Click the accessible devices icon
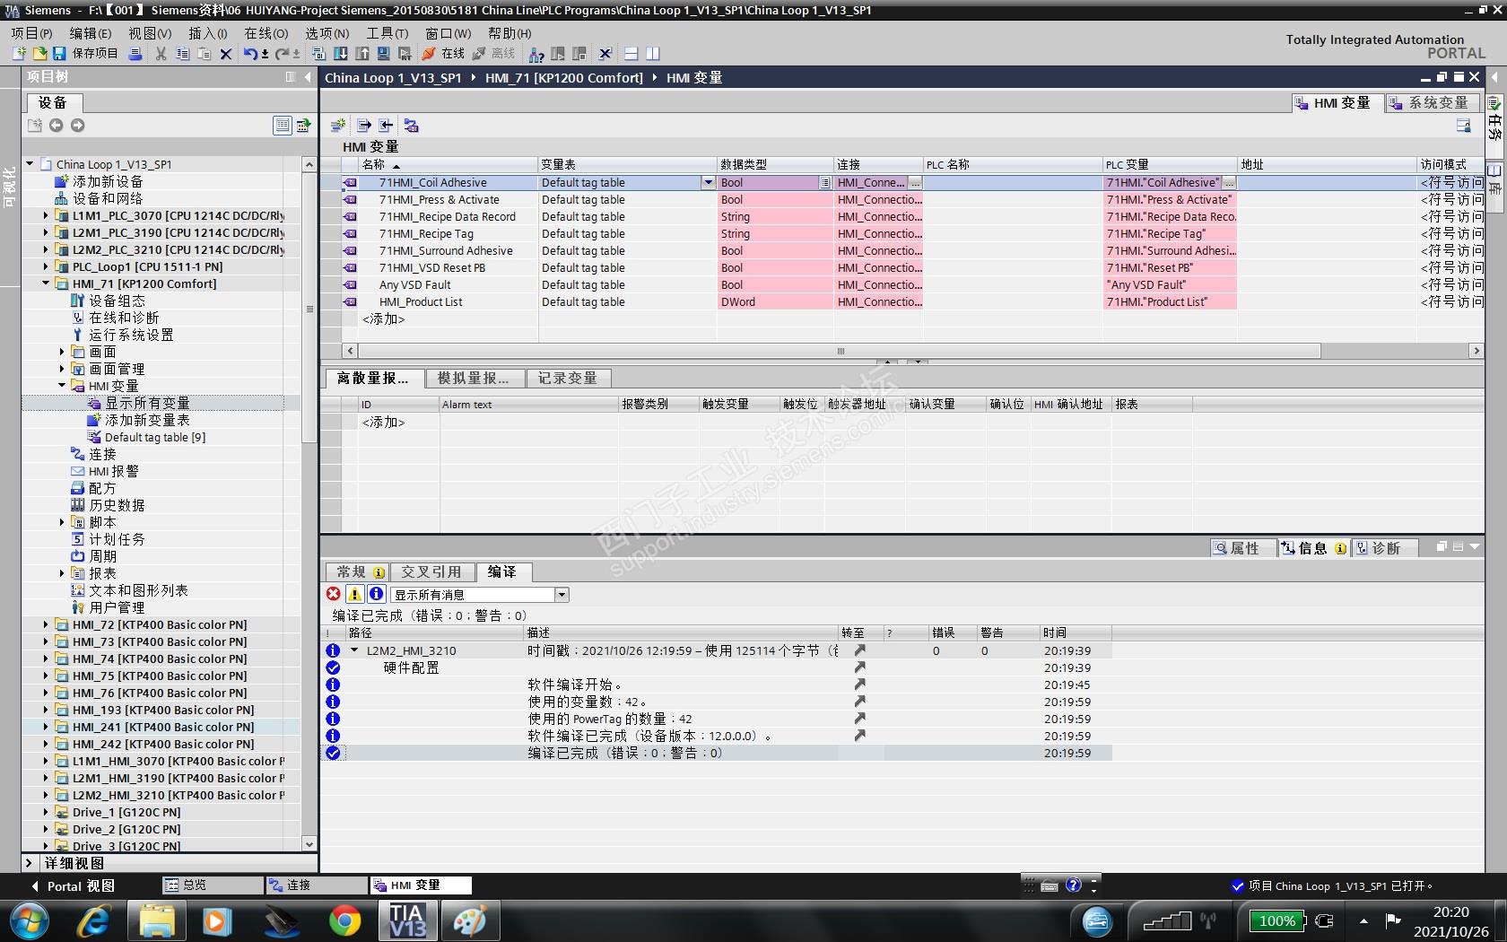Image resolution: width=1507 pixels, height=942 pixels. (536, 54)
